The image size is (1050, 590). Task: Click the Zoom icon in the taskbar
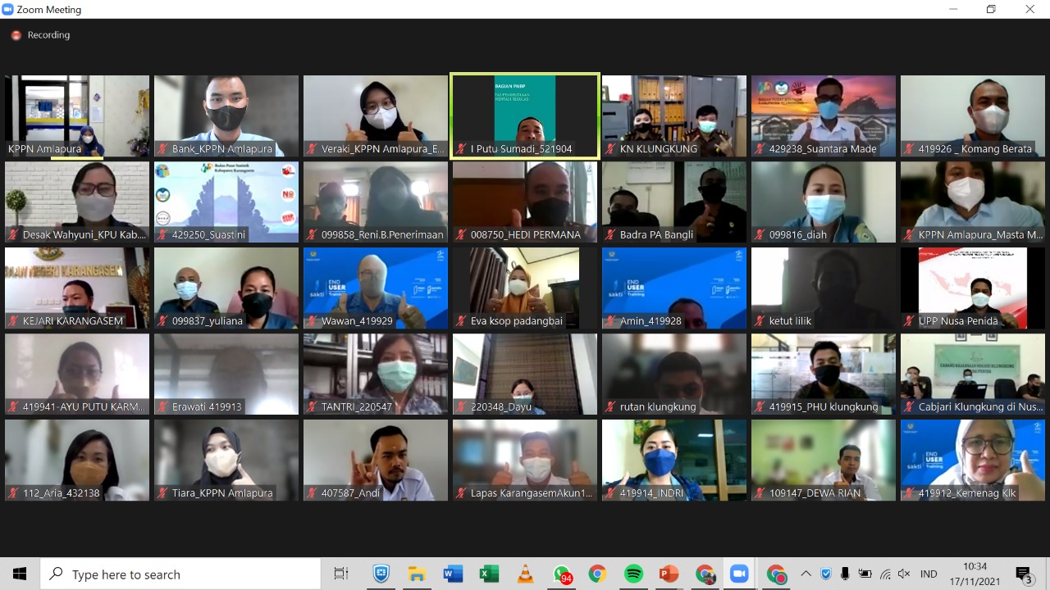[740, 574]
